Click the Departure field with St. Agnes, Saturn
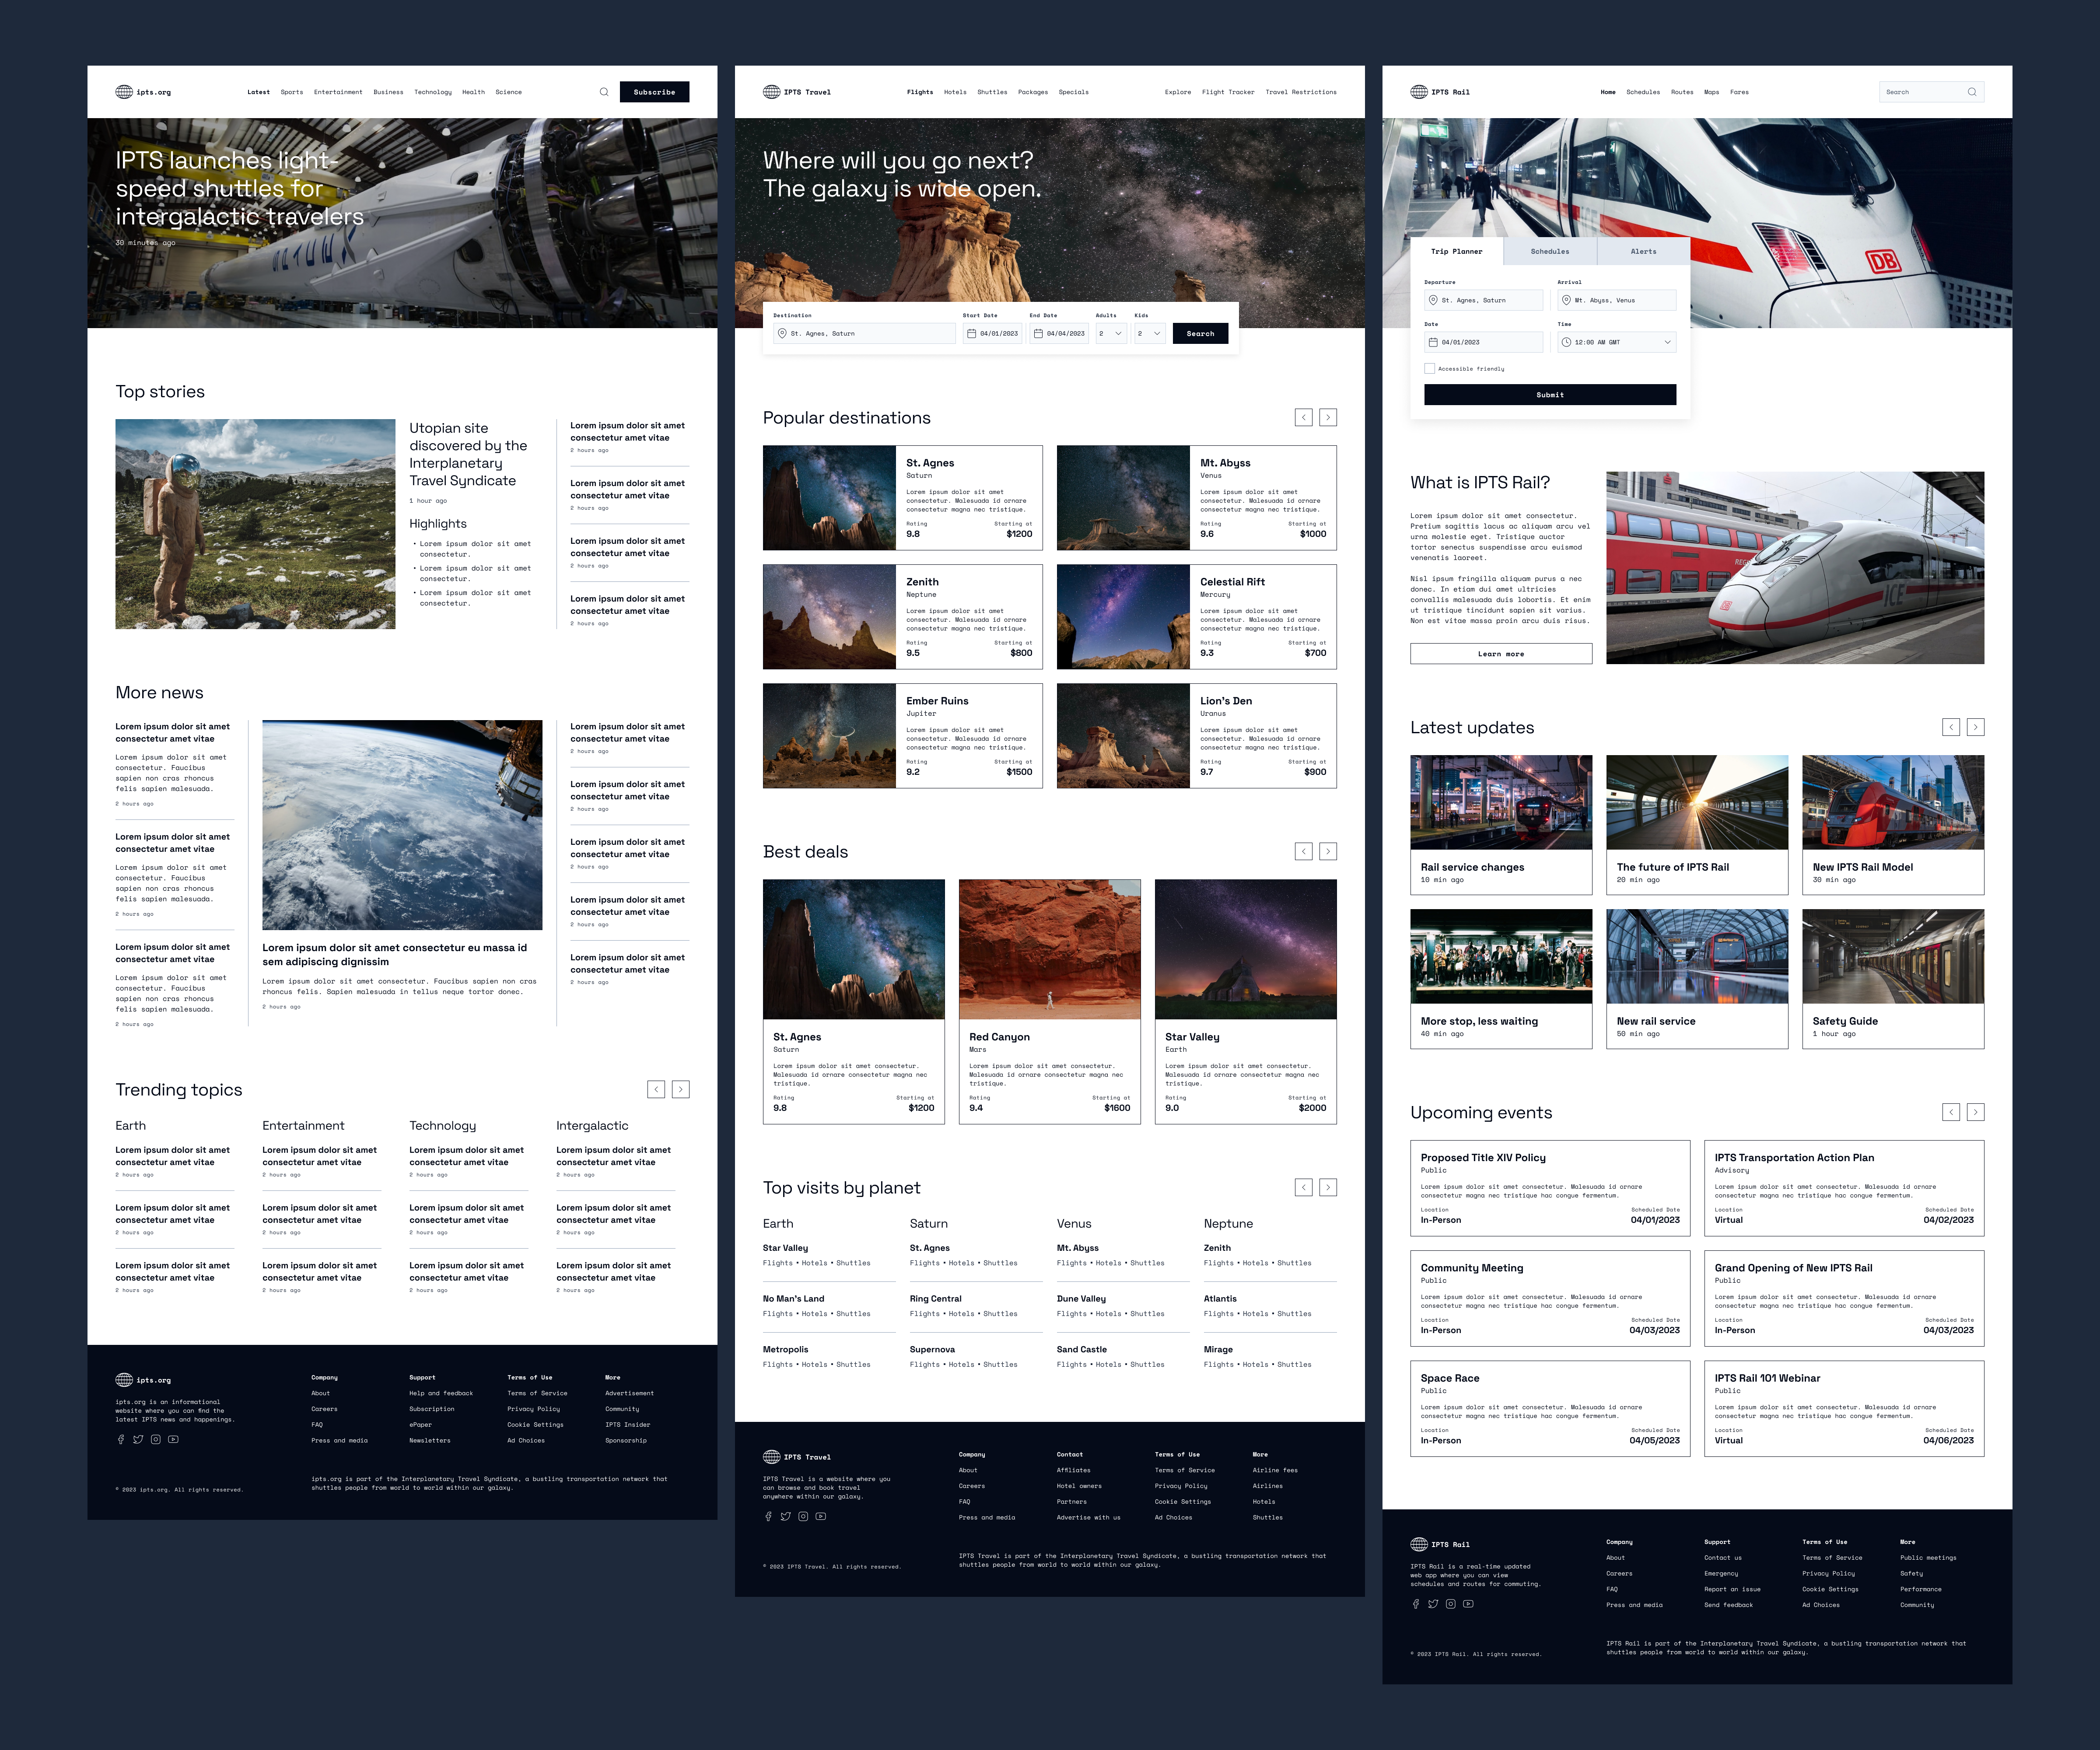This screenshot has height=1750, width=2100. point(1484,300)
